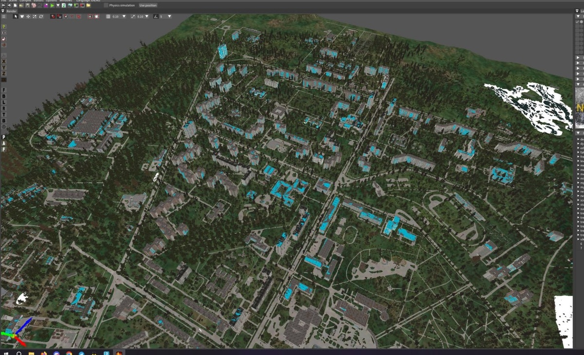Image resolution: width=584 pixels, height=355 pixels.
Task: Select the Render tab
Action: pos(11,11)
